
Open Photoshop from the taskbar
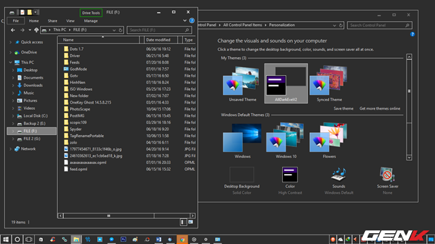point(124,239)
